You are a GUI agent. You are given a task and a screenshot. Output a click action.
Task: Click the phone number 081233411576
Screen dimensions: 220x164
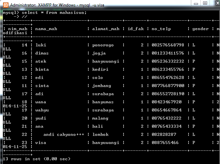[168, 53]
